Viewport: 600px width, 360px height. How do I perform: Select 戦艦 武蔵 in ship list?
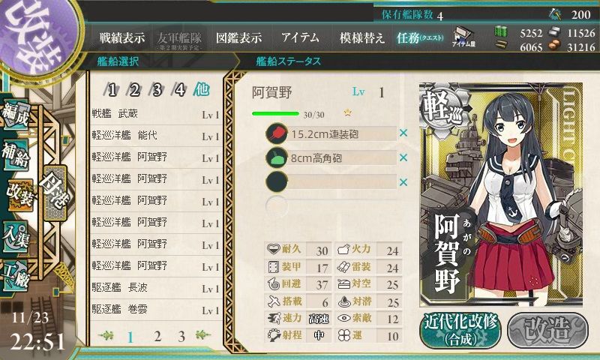coord(155,114)
